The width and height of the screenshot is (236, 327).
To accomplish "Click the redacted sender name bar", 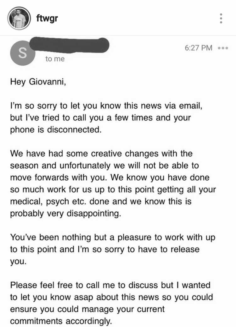I will click(69, 45).
